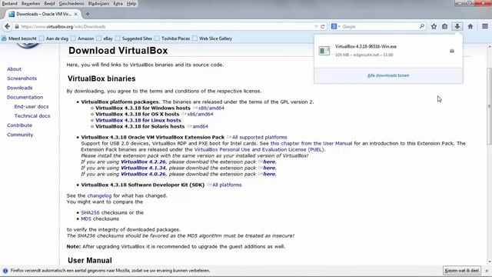Viewport: 492px width, 277px height.
Task: Go to the home page icon
Action: pos(470,26)
